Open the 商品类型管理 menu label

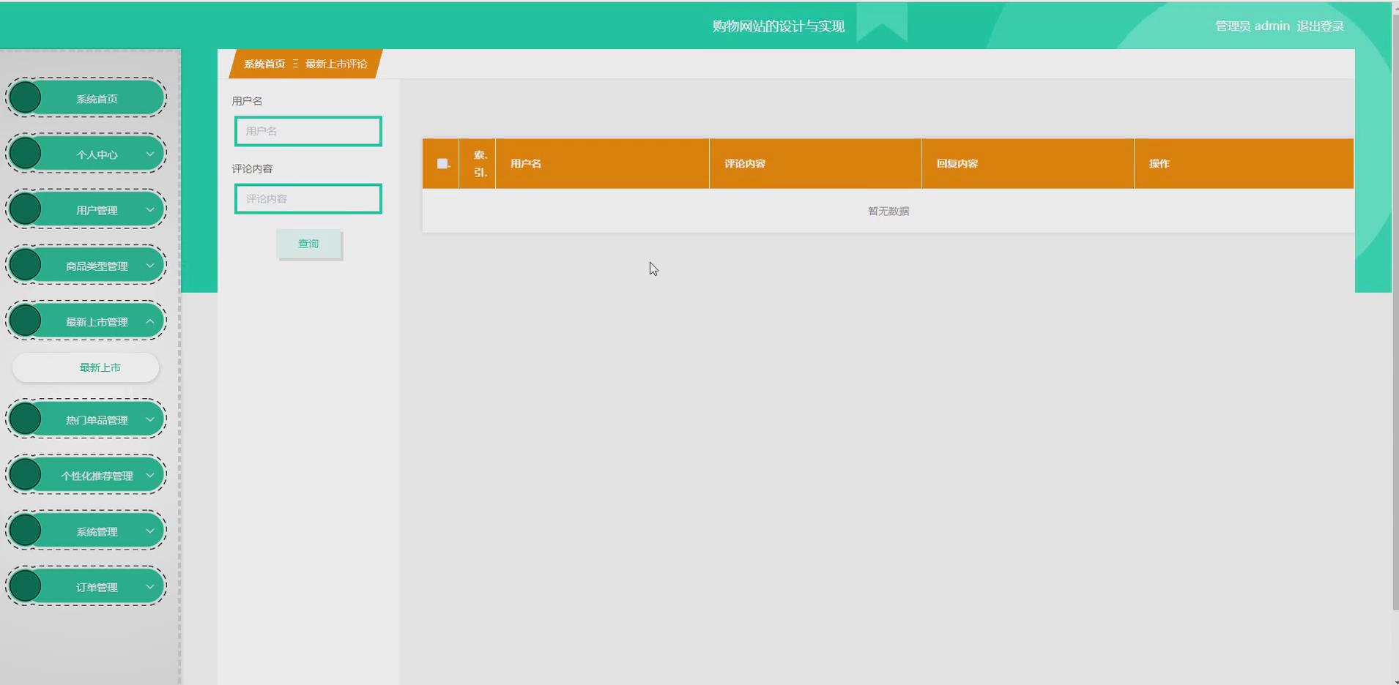point(97,266)
